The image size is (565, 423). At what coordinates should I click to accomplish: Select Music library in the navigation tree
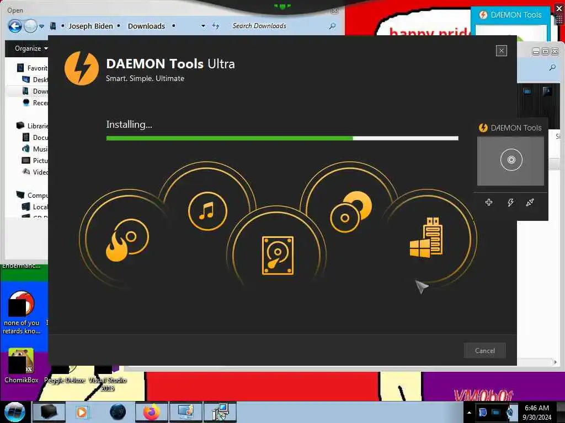35,149
